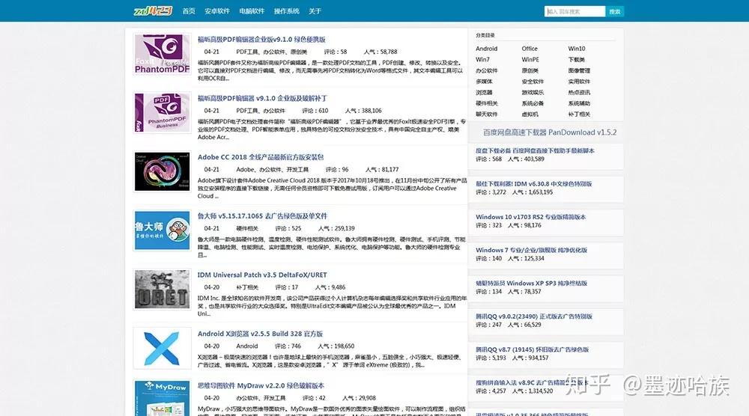
Task: Select the 实用软件 category
Action: click(579, 82)
